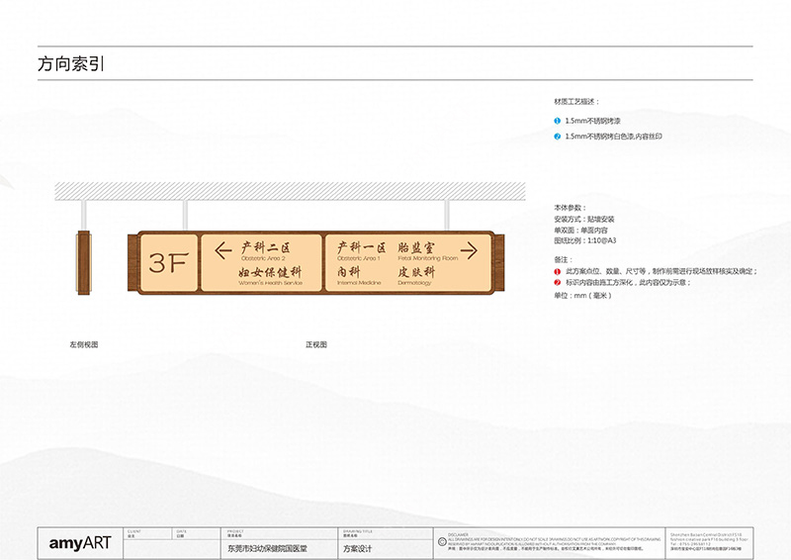Image resolution: width=791 pixels, height=560 pixels.
Task: Click the note starting with 此方案点位
Action: click(661, 271)
